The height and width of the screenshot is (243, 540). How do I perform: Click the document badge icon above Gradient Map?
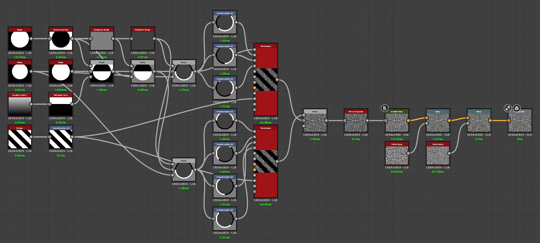pos(384,108)
